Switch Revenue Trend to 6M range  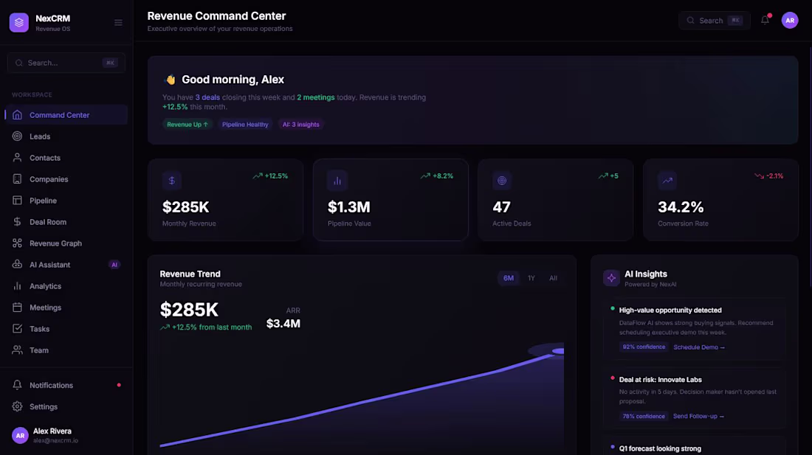[509, 278]
